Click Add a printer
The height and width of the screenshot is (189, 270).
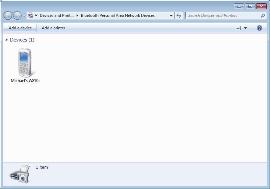tap(54, 28)
